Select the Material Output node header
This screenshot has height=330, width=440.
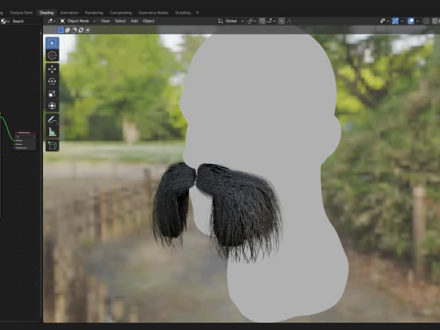pyautogui.click(x=26, y=133)
